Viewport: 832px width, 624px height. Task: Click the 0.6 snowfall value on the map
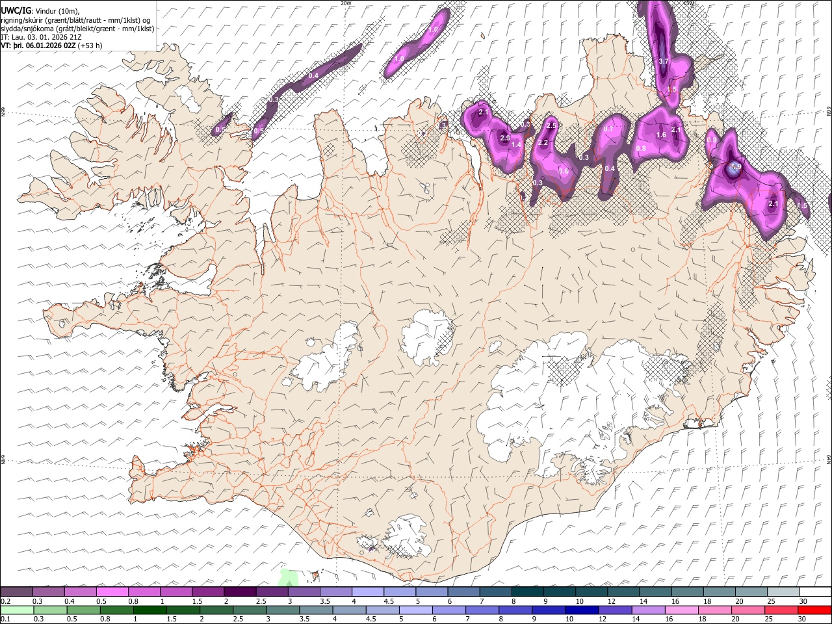pyautogui.click(x=564, y=172)
